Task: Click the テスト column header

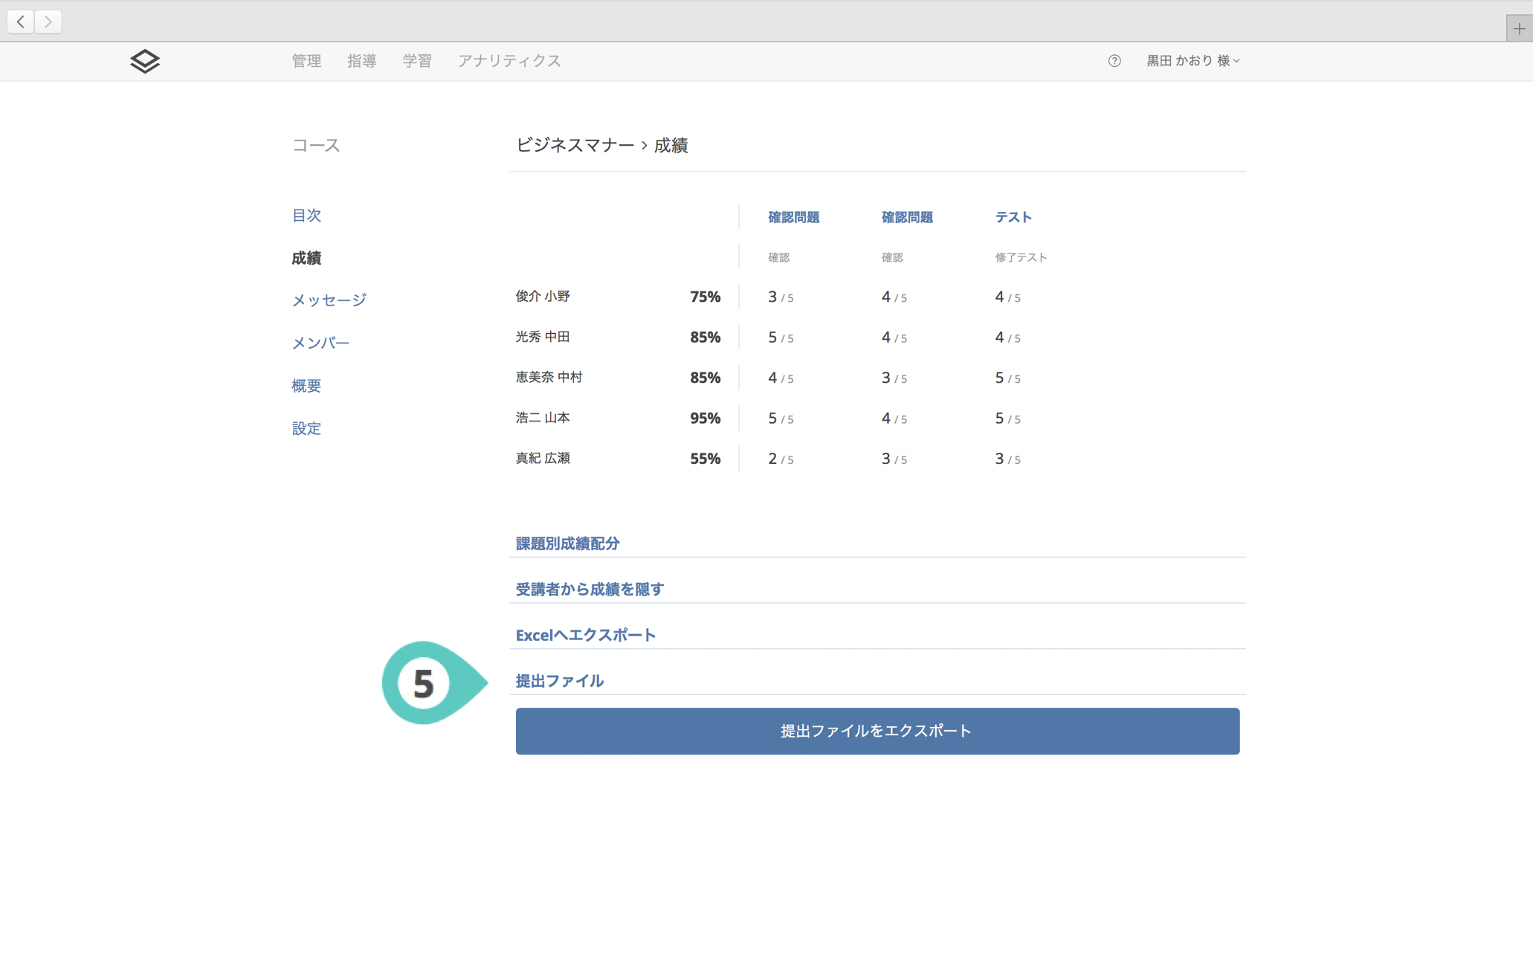Action: click(x=1013, y=217)
